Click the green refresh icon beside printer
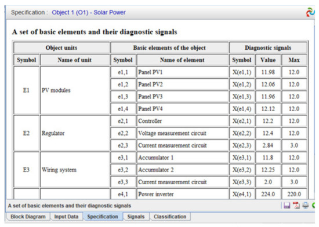 [x=313, y=206]
